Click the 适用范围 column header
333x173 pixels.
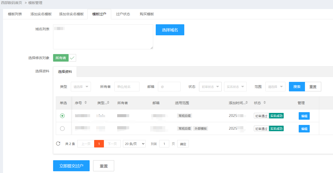(x=182, y=103)
